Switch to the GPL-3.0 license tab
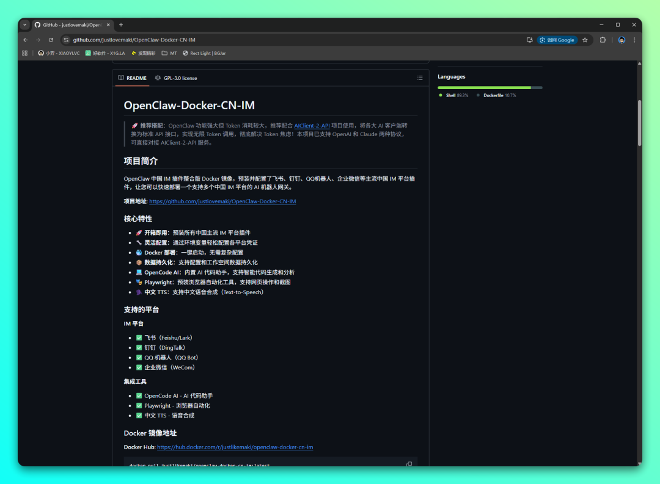This screenshot has width=660, height=484. click(x=176, y=78)
